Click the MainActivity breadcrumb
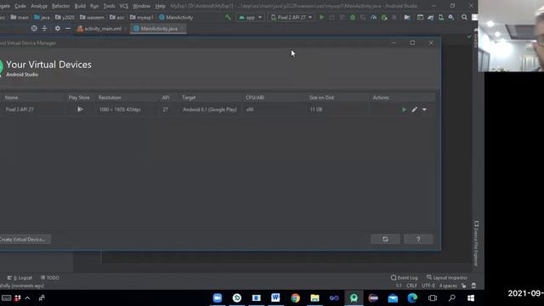544x306 pixels. coord(176,17)
